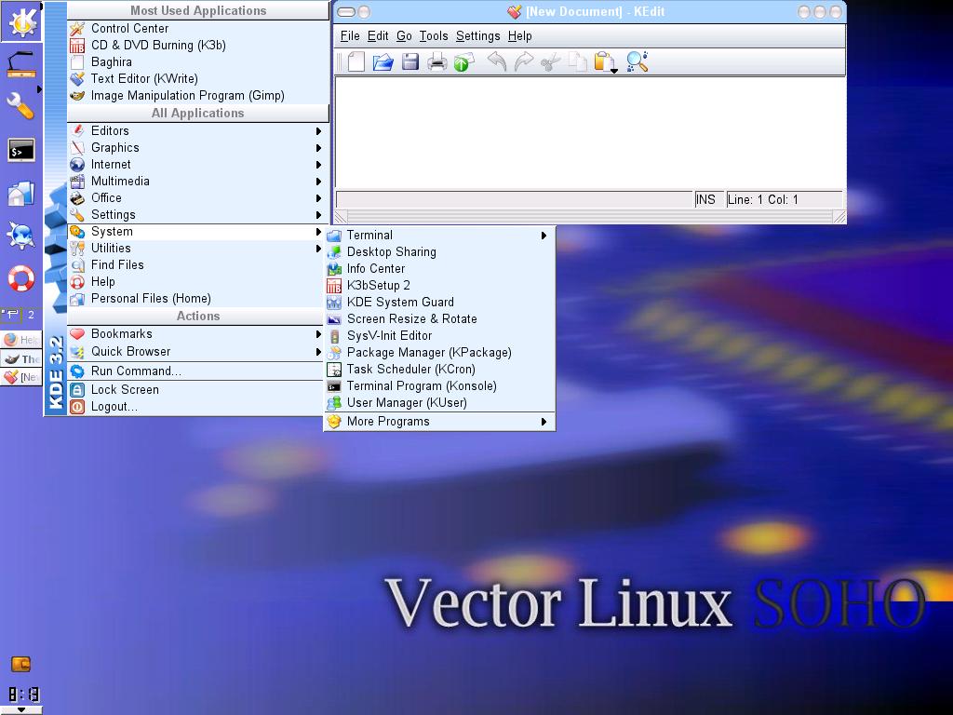Print document using printer toolbar icon
953x715 pixels.
coord(436,61)
